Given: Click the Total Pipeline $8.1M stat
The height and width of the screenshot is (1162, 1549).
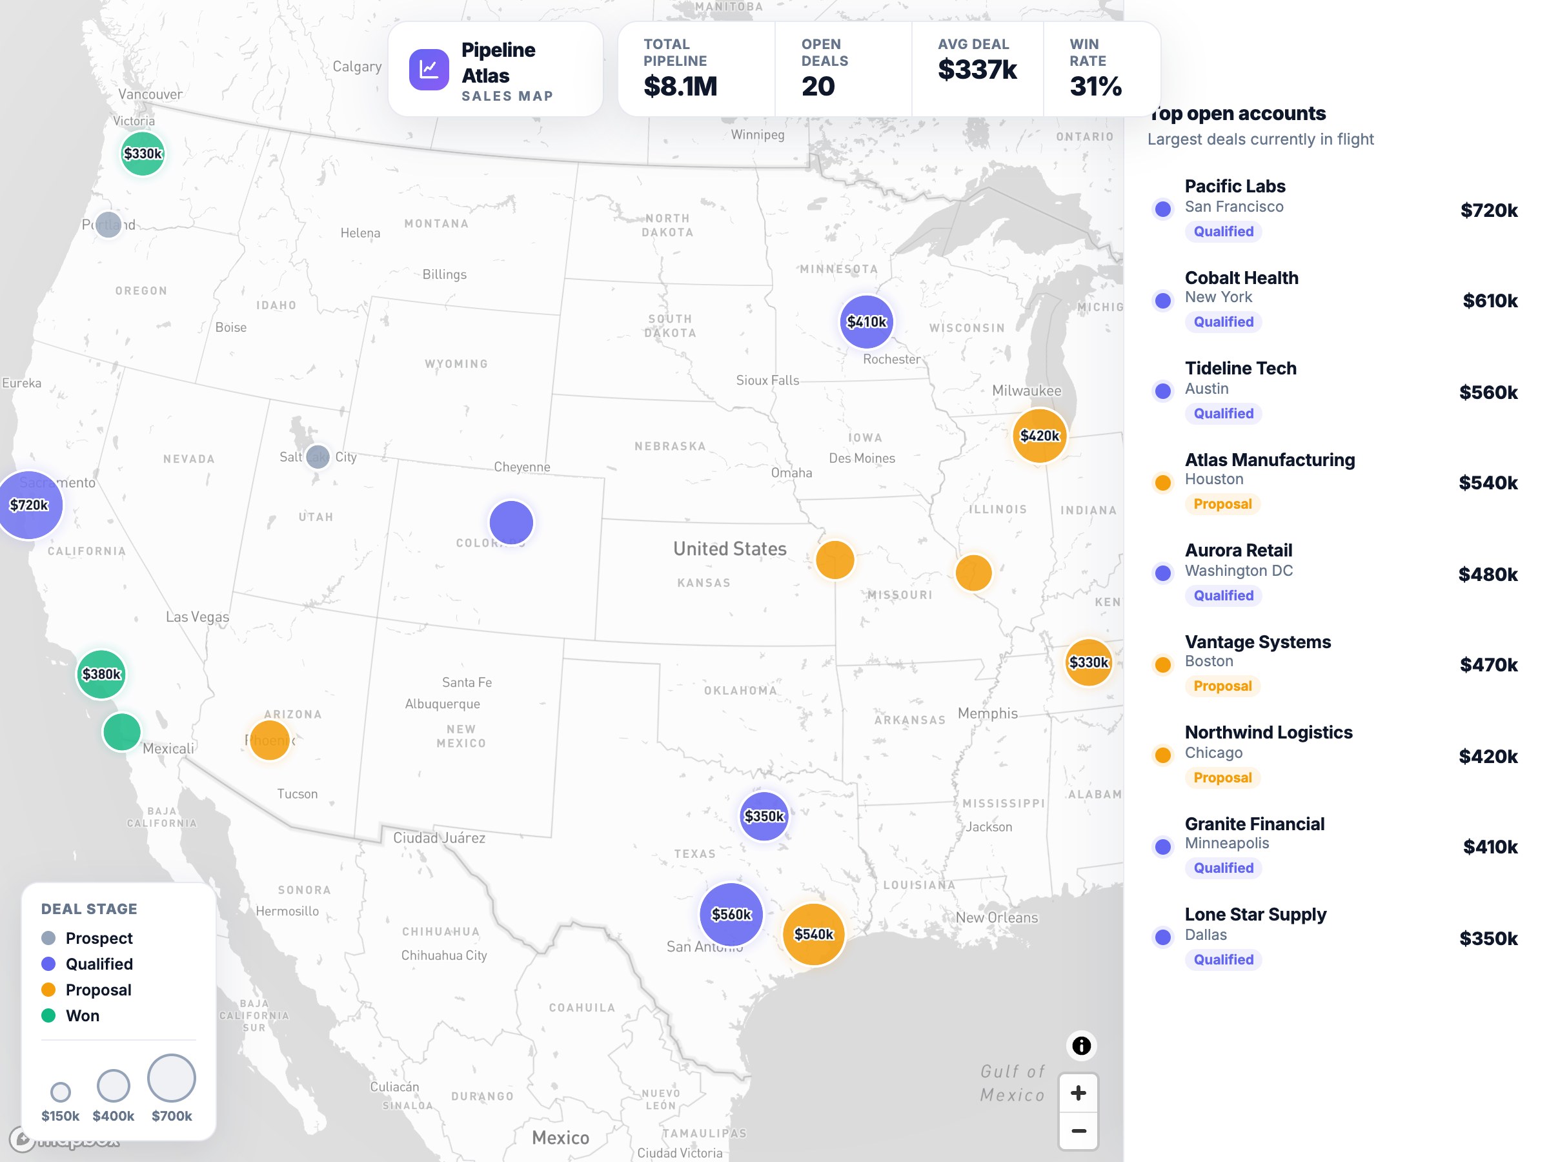Looking at the screenshot, I should pos(696,69).
